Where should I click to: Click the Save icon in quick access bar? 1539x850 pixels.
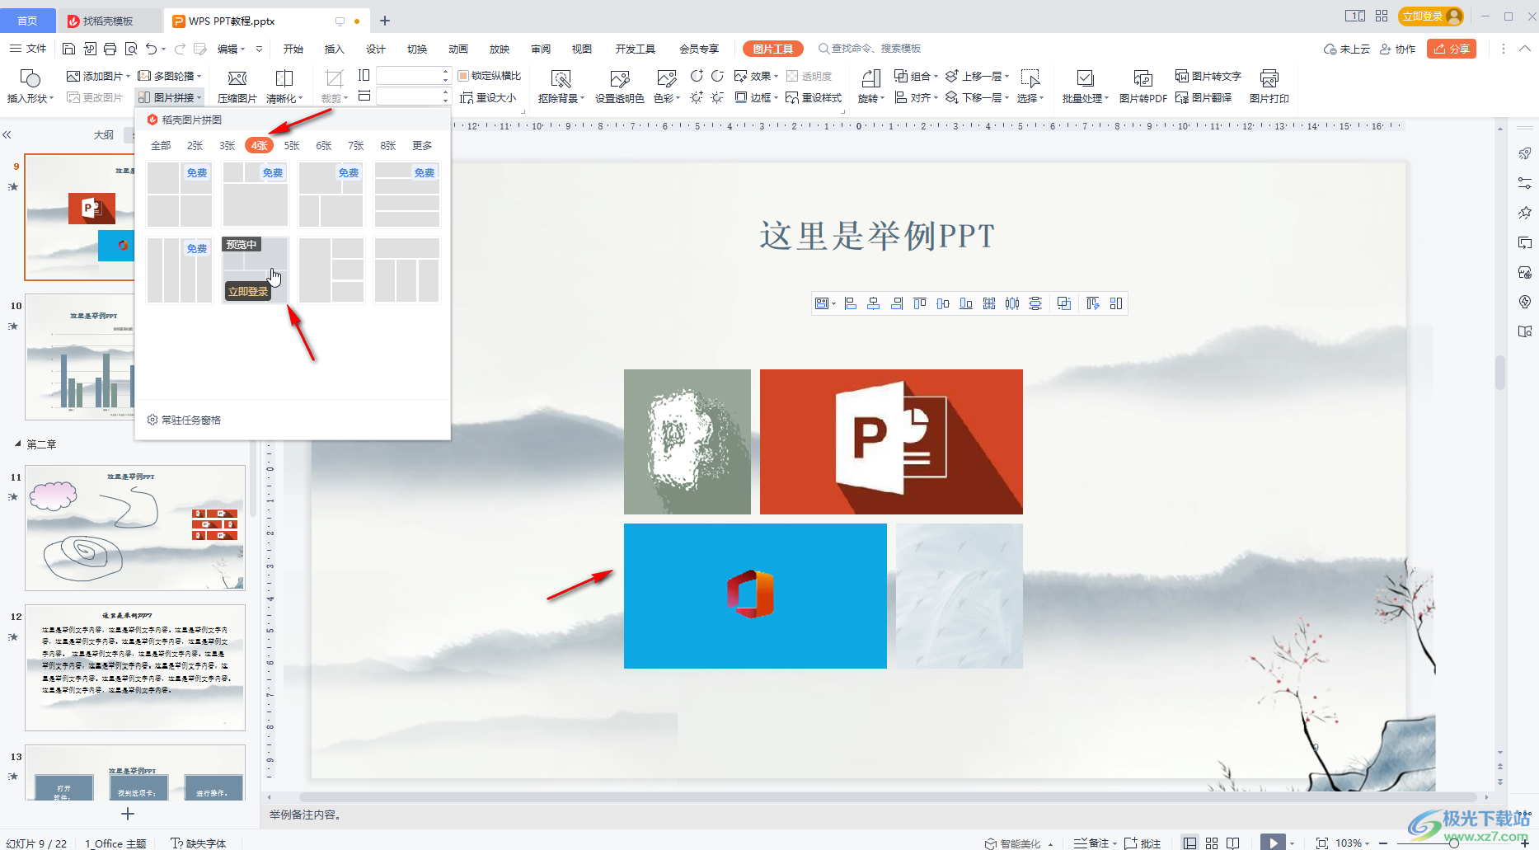pos(69,49)
